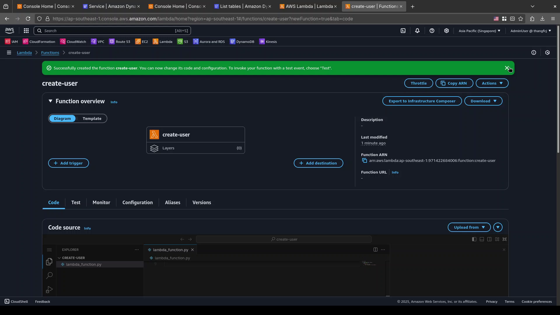
Task: Open the help question-mark menu
Action: click(x=432, y=31)
